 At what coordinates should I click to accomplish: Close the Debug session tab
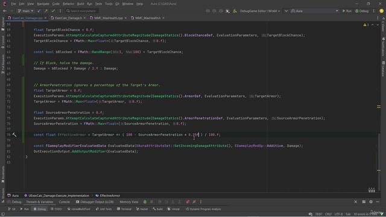pyautogui.click(x=355, y=202)
